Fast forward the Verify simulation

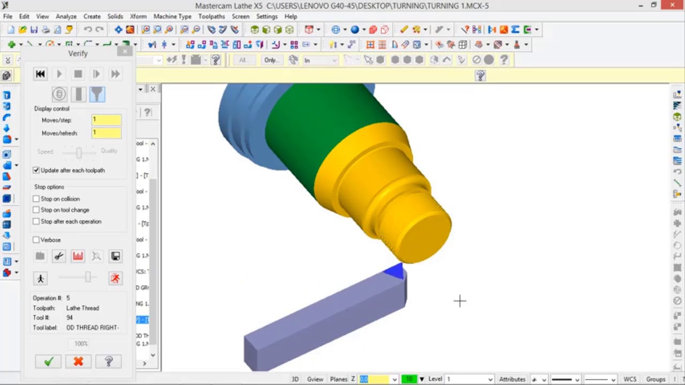(115, 74)
